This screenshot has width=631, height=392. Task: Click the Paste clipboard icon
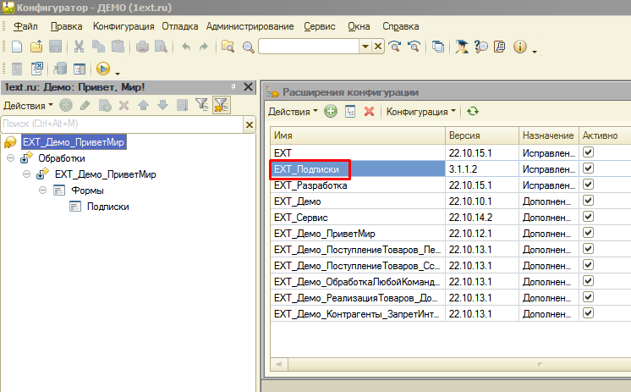coord(118,47)
